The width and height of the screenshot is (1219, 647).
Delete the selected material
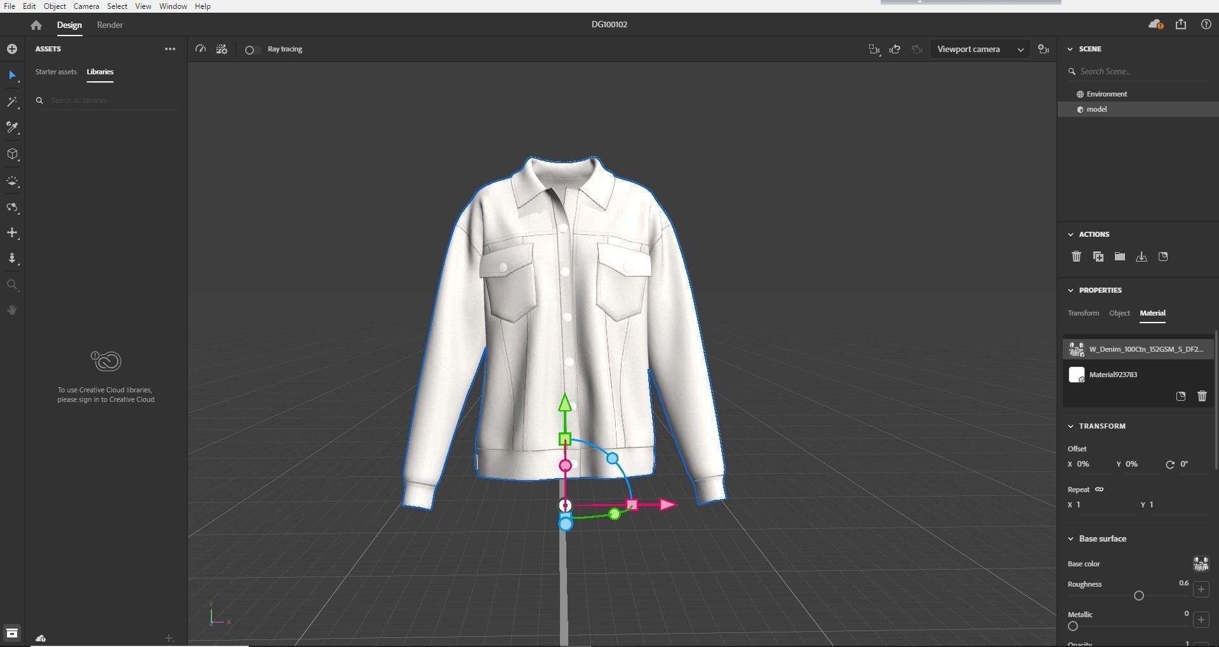pos(1202,396)
